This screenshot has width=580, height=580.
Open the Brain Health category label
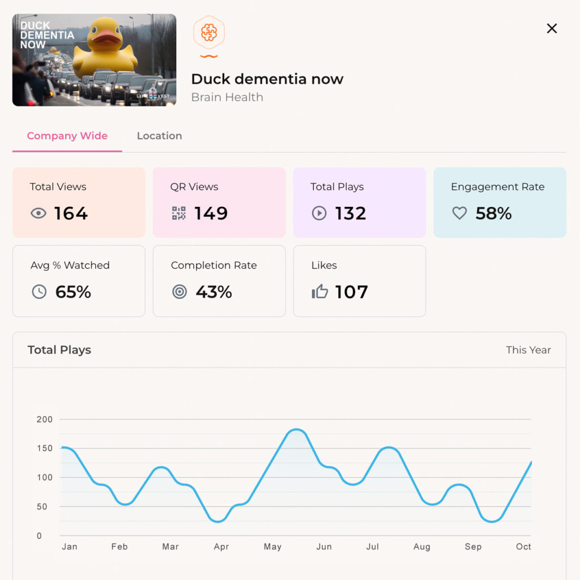[x=227, y=97]
